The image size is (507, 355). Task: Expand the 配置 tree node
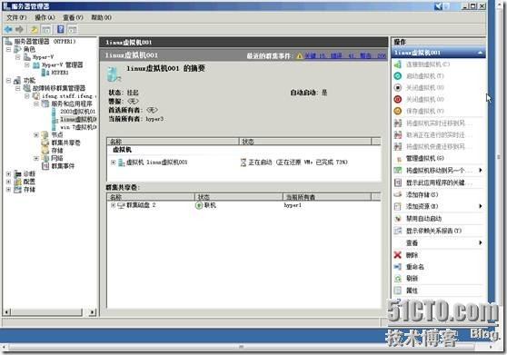(x=9, y=182)
